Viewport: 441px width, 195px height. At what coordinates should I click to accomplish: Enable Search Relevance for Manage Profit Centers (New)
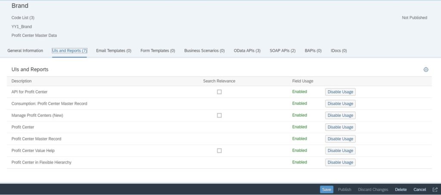coord(219,116)
